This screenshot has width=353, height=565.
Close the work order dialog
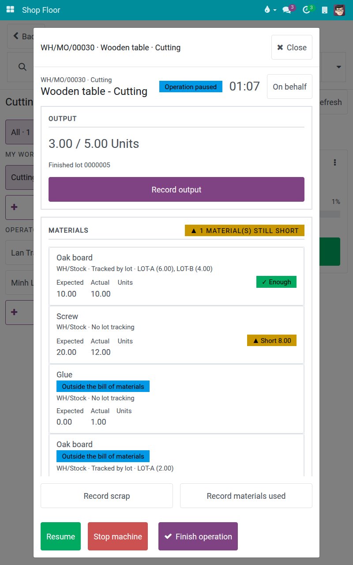(292, 47)
